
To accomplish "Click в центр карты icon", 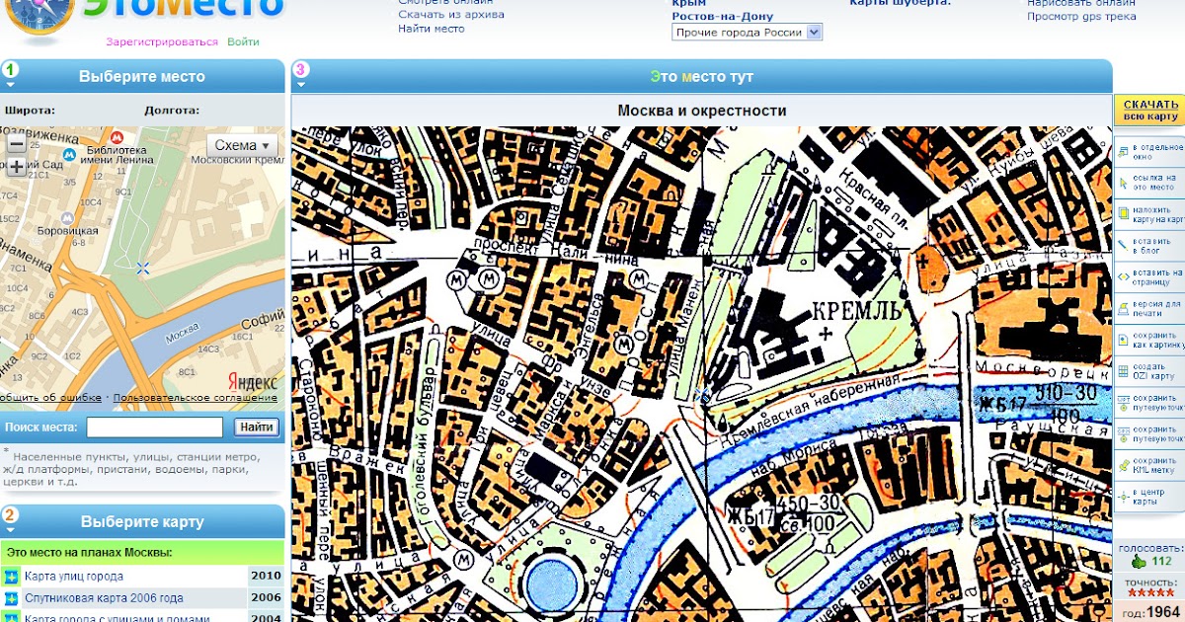I will (x=1124, y=496).
